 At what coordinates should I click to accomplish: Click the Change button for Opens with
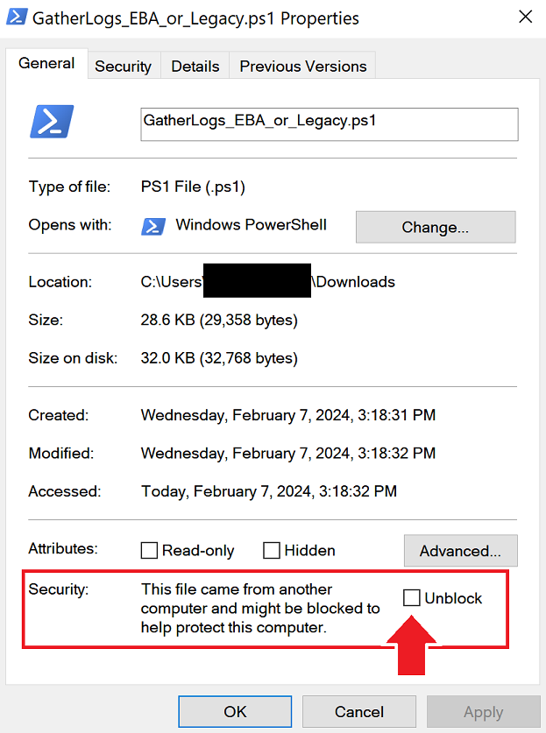click(435, 227)
